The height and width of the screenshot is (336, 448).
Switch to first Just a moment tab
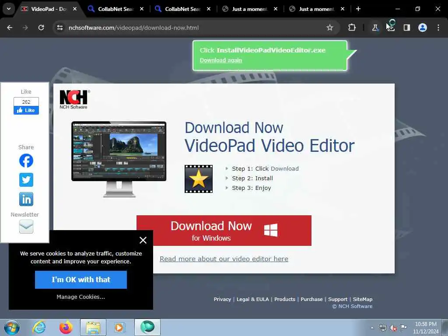tap(249, 9)
